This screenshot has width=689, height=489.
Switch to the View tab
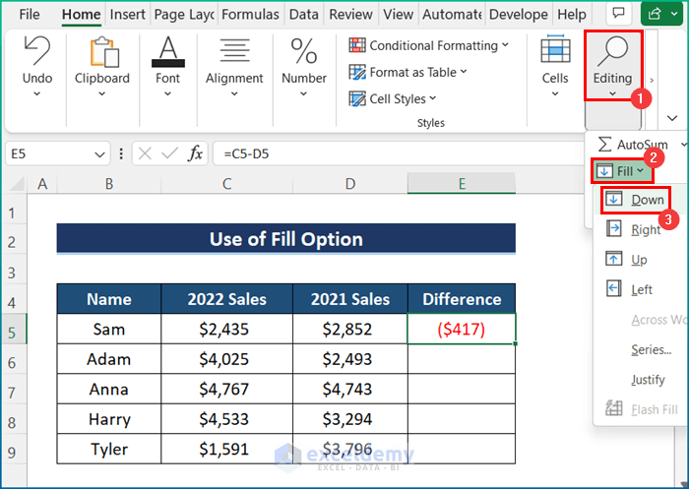click(x=398, y=15)
